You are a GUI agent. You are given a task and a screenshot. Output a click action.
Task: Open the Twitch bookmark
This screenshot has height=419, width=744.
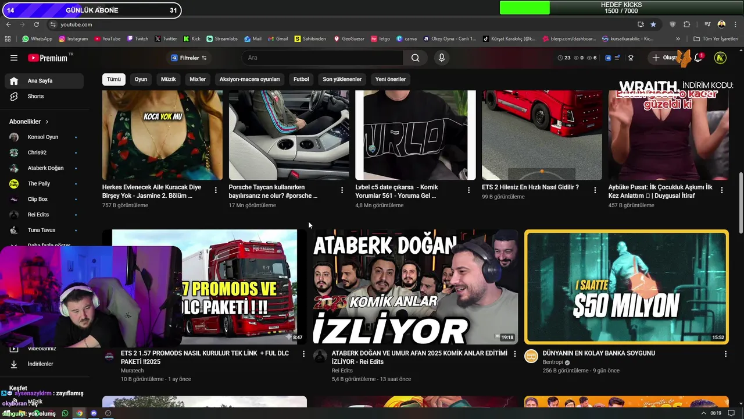coord(138,39)
